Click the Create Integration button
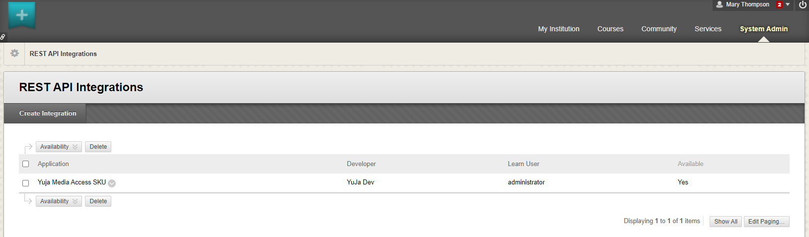Screen dimensions: 809x237 pos(48,114)
